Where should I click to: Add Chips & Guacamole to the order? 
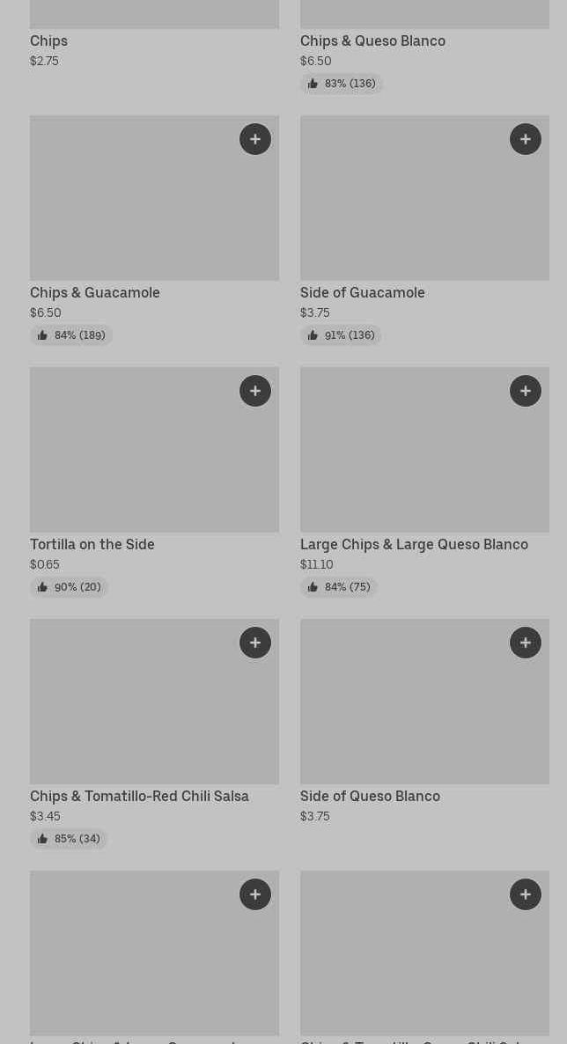[x=255, y=139]
